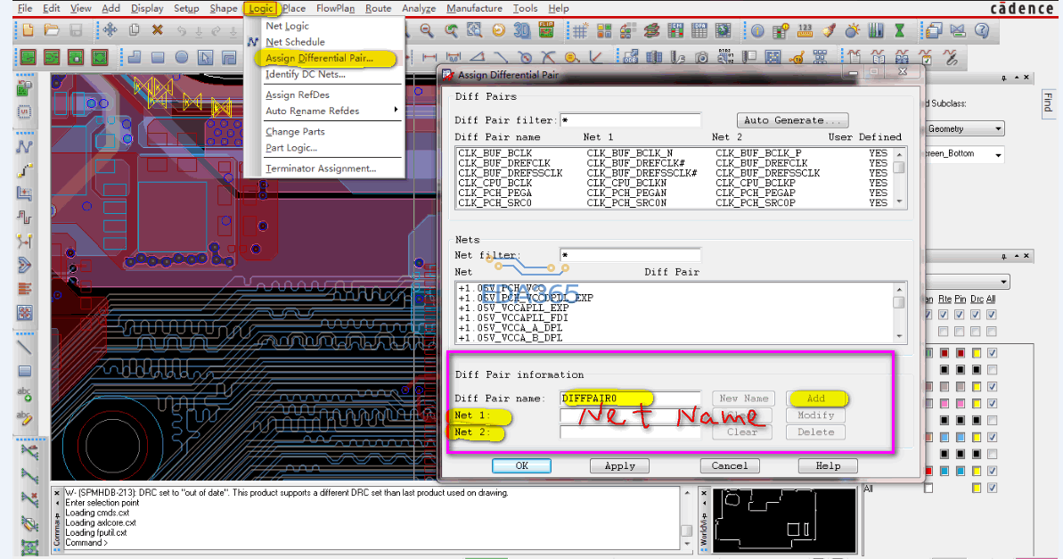
Task: Click the 3D viewer icon
Action: tap(522, 30)
